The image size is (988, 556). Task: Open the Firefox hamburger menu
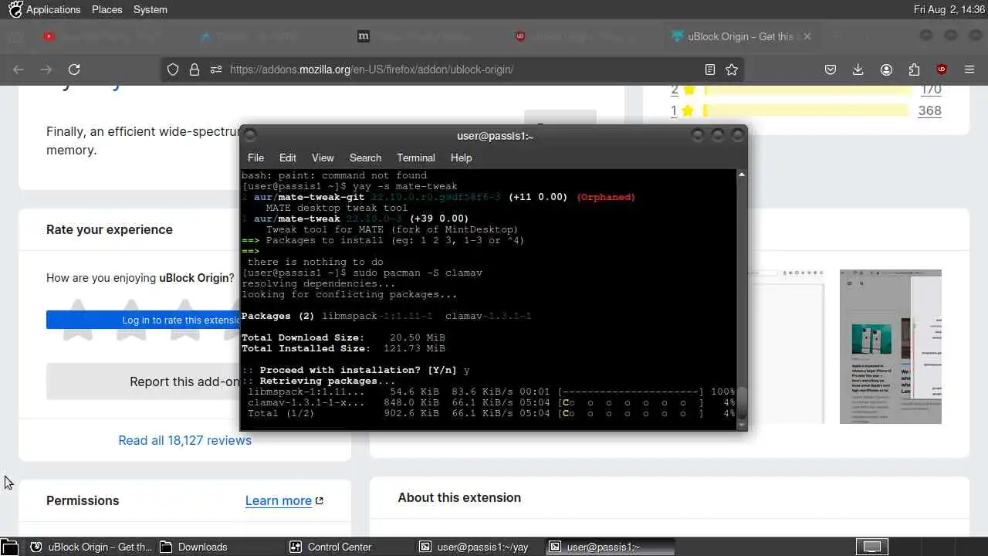click(969, 69)
